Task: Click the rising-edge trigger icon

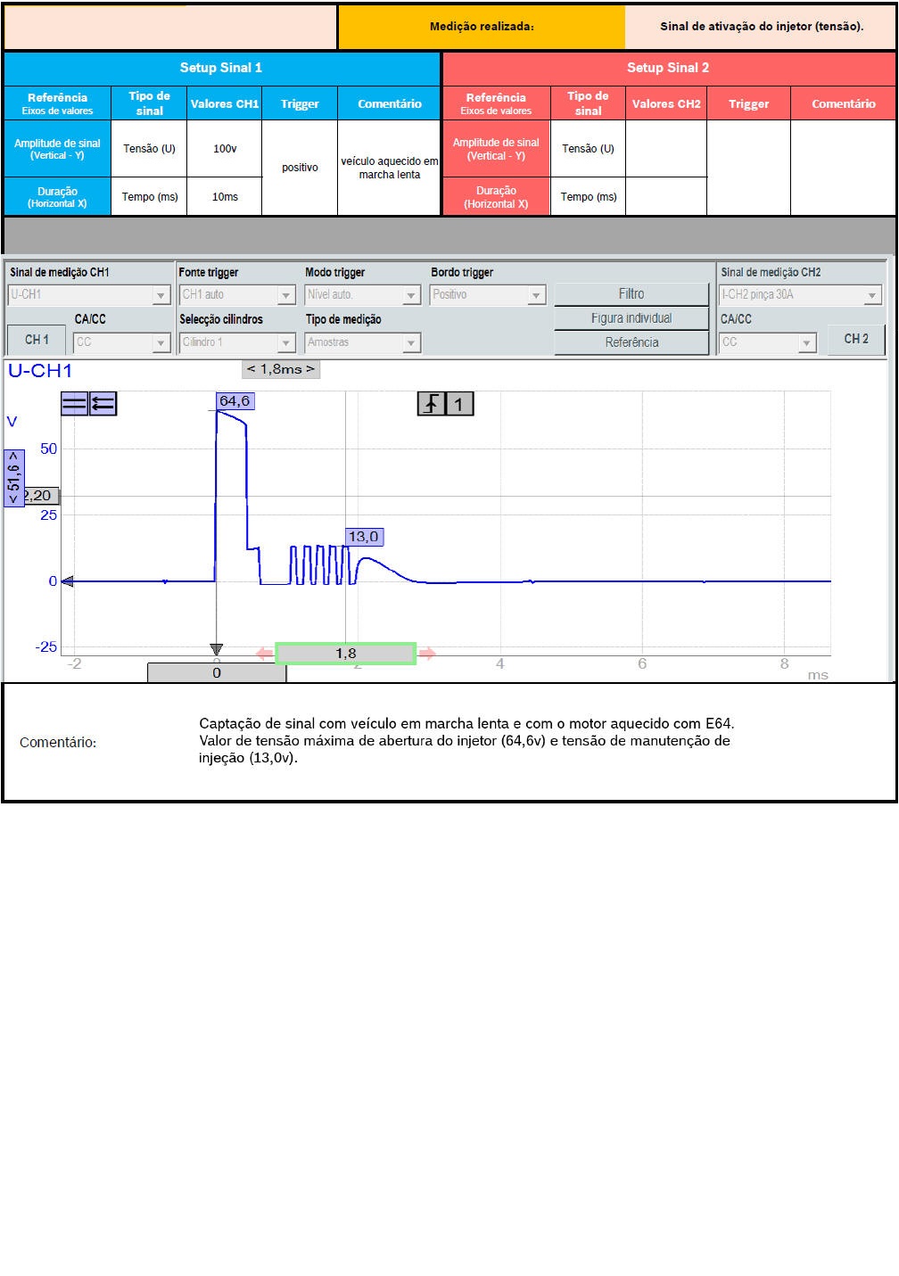Action: 432,404
